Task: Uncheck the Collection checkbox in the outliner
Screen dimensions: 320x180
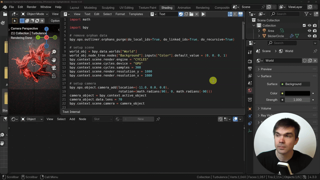Action: (x=304, y=25)
